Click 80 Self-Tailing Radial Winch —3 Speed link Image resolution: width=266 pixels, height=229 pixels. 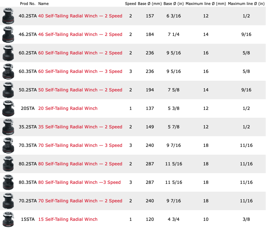click(79, 182)
